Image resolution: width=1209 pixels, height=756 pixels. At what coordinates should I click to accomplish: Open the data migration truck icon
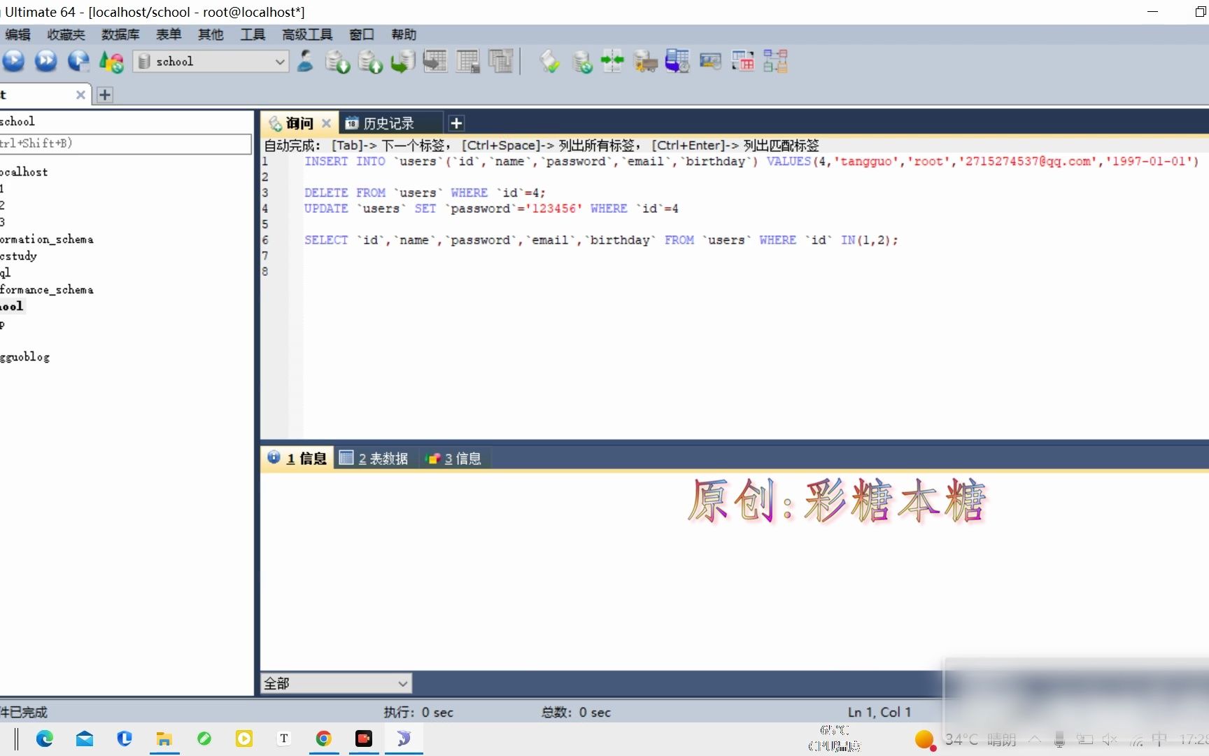coord(645,62)
